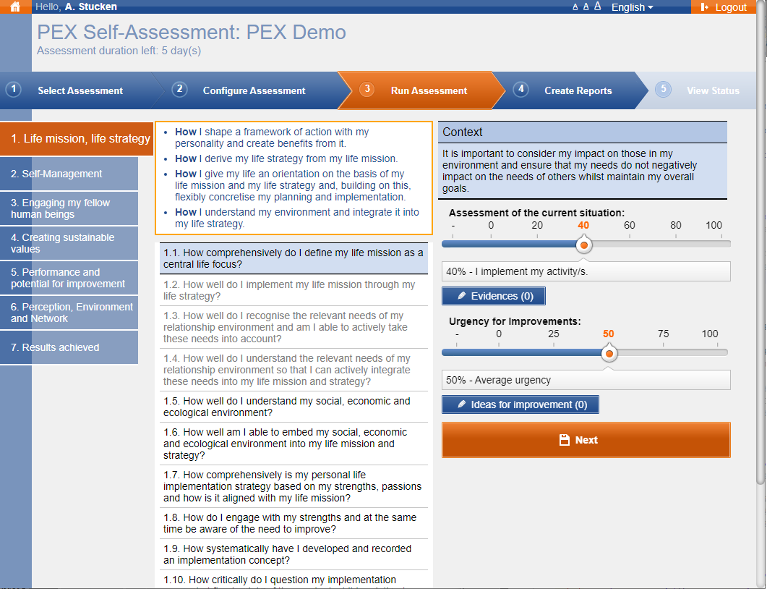767x589 pixels.
Task: Select the smallest font size A
Action: (575, 7)
